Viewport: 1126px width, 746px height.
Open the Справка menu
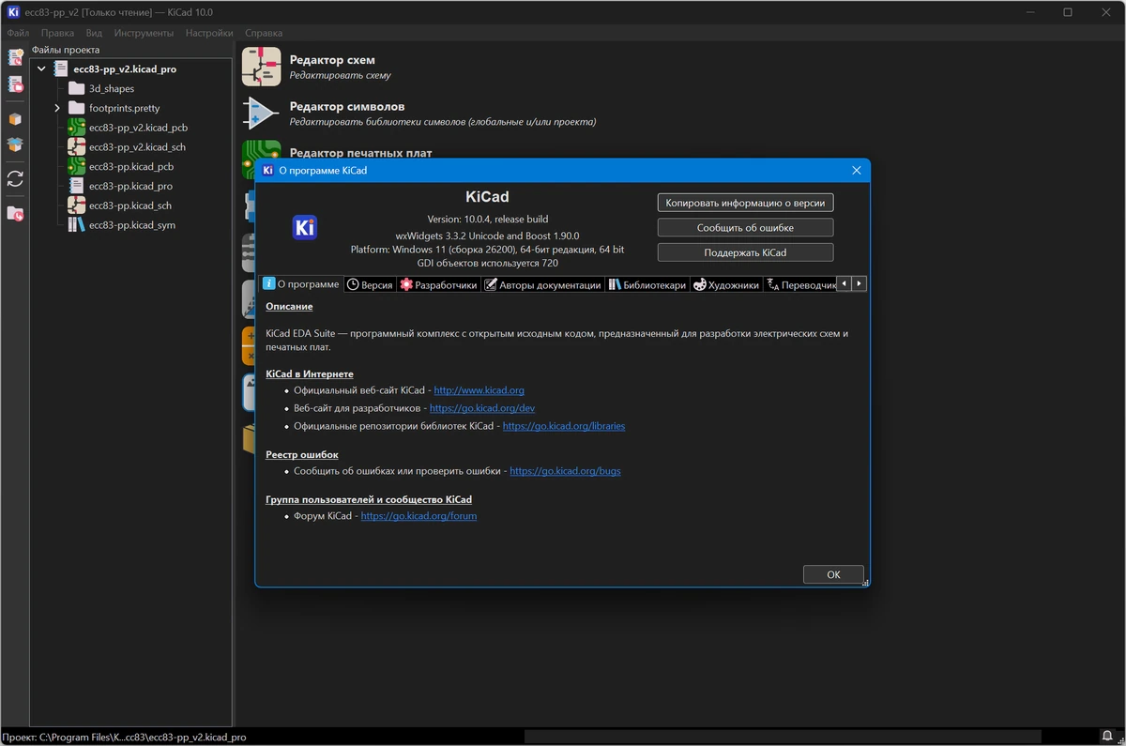(264, 33)
